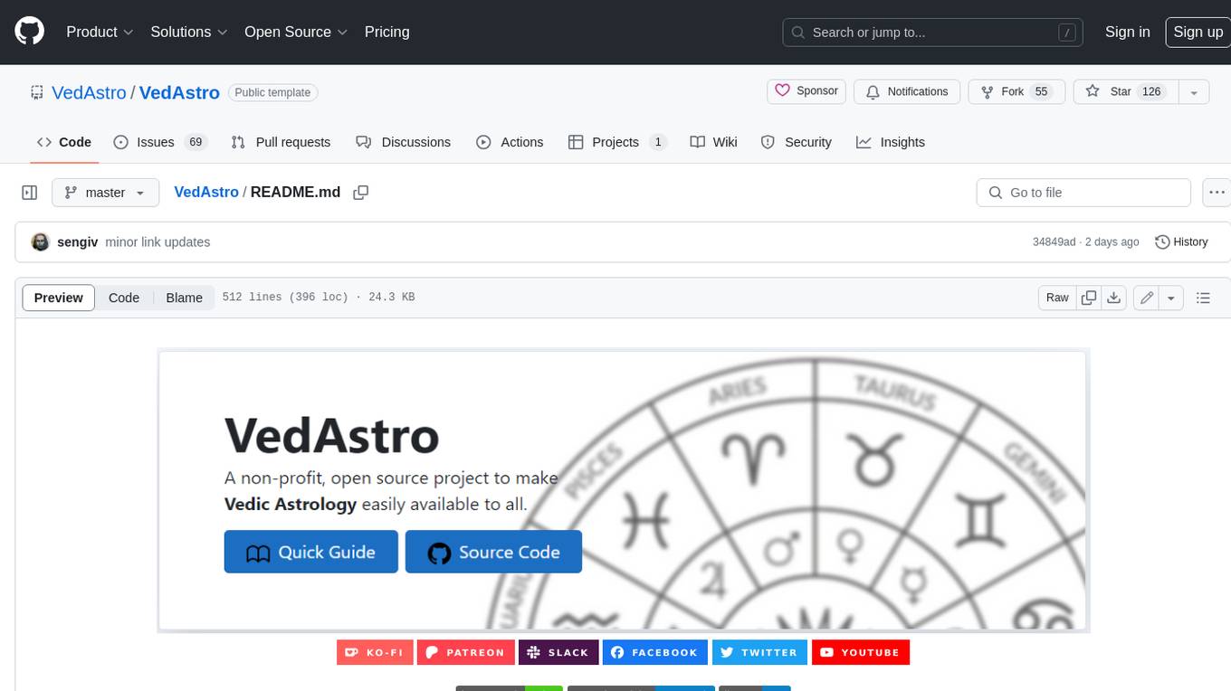Focus the Search or jump to field

point(933,33)
